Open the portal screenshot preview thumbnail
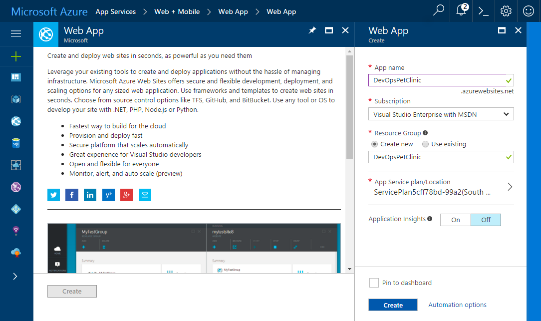The image size is (541, 321). [194, 248]
